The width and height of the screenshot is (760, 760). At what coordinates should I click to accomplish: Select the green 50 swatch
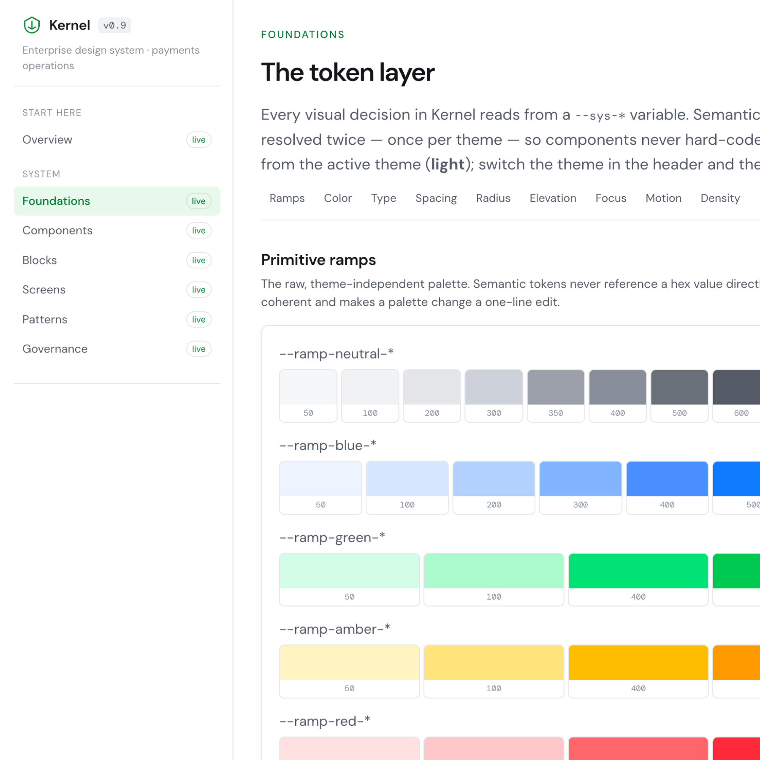pos(350,579)
